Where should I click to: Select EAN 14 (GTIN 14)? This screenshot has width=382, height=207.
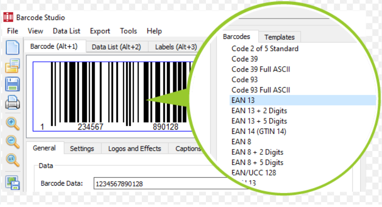tap(259, 132)
